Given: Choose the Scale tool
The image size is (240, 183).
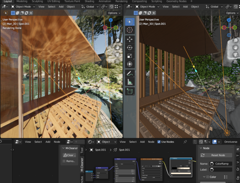Looking at the screenshot, I should pos(130,56).
